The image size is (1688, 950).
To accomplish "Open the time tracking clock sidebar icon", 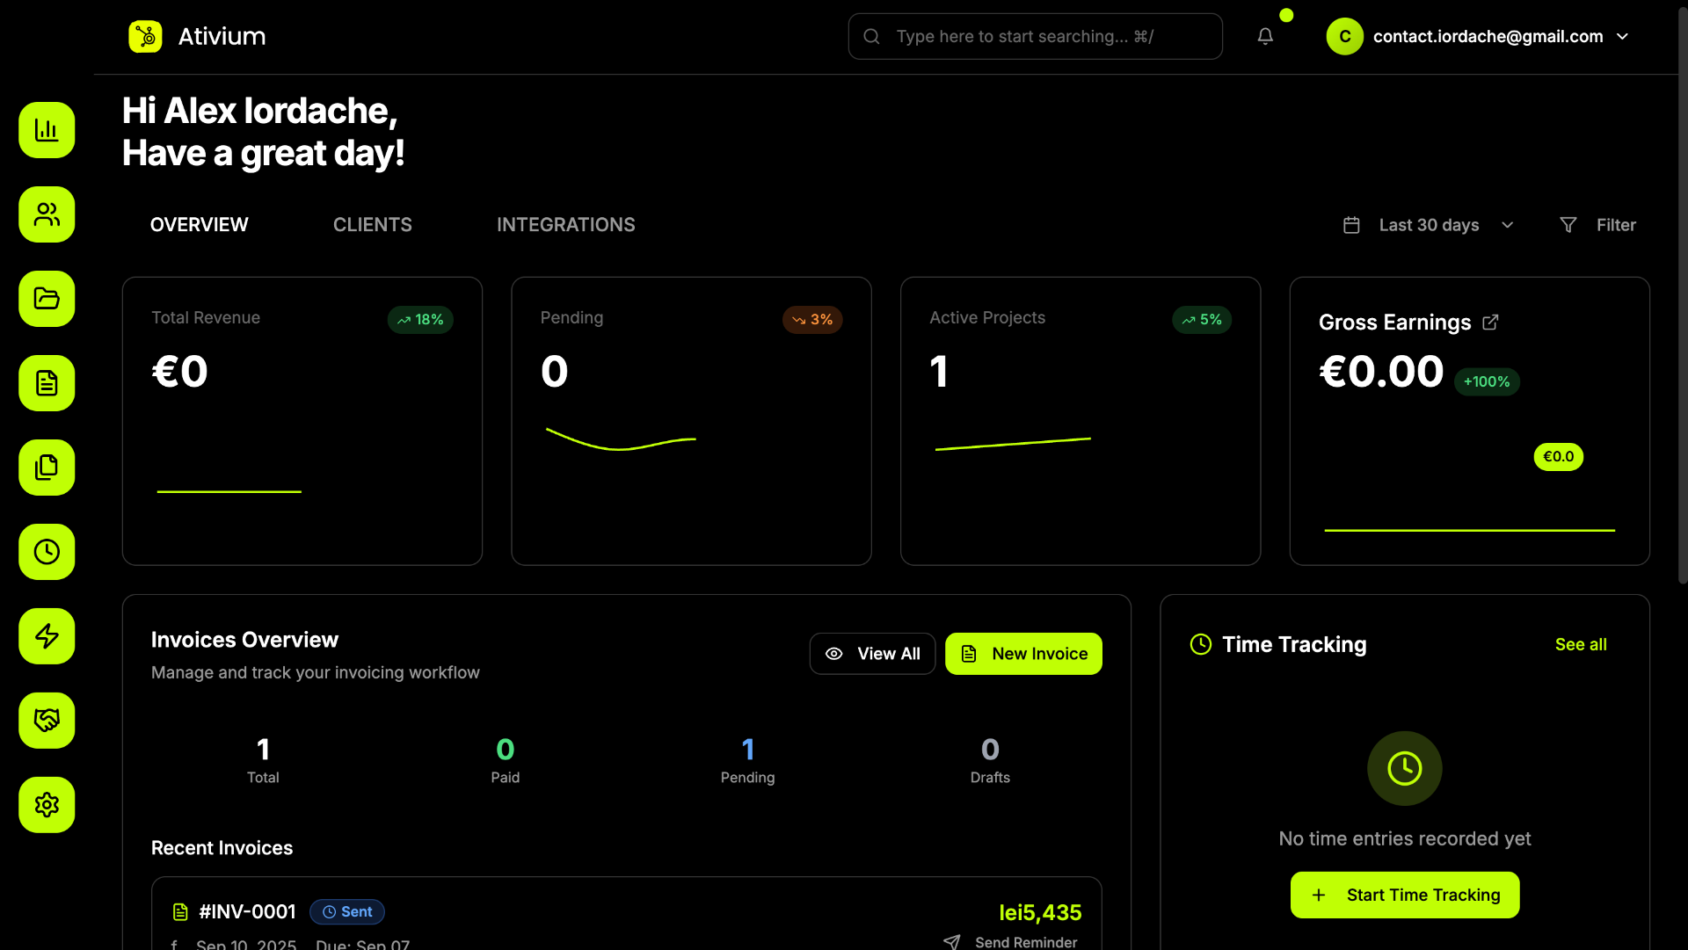I will [x=47, y=552].
